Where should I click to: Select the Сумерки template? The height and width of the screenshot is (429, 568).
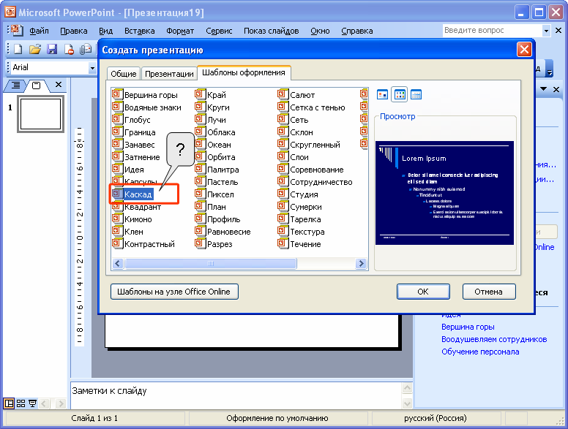(x=306, y=207)
